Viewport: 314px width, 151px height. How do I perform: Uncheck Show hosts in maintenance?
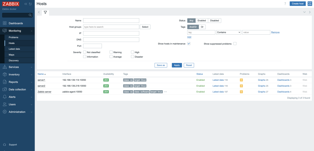(x=189, y=44)
